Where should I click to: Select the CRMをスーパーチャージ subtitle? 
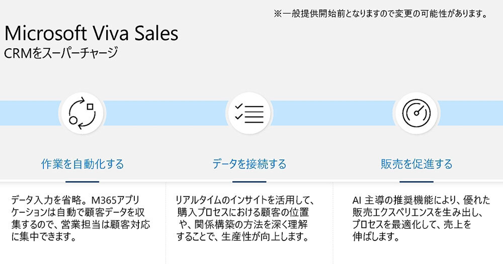coord(61,53)
